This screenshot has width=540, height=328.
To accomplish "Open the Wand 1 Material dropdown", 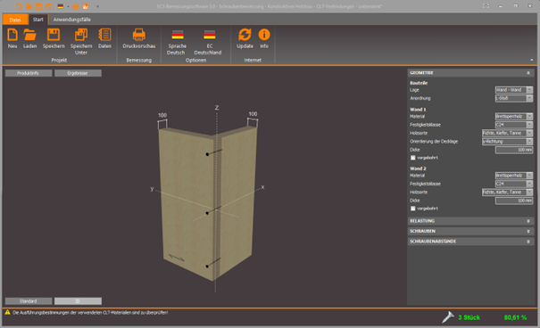I will pos(514,116).
